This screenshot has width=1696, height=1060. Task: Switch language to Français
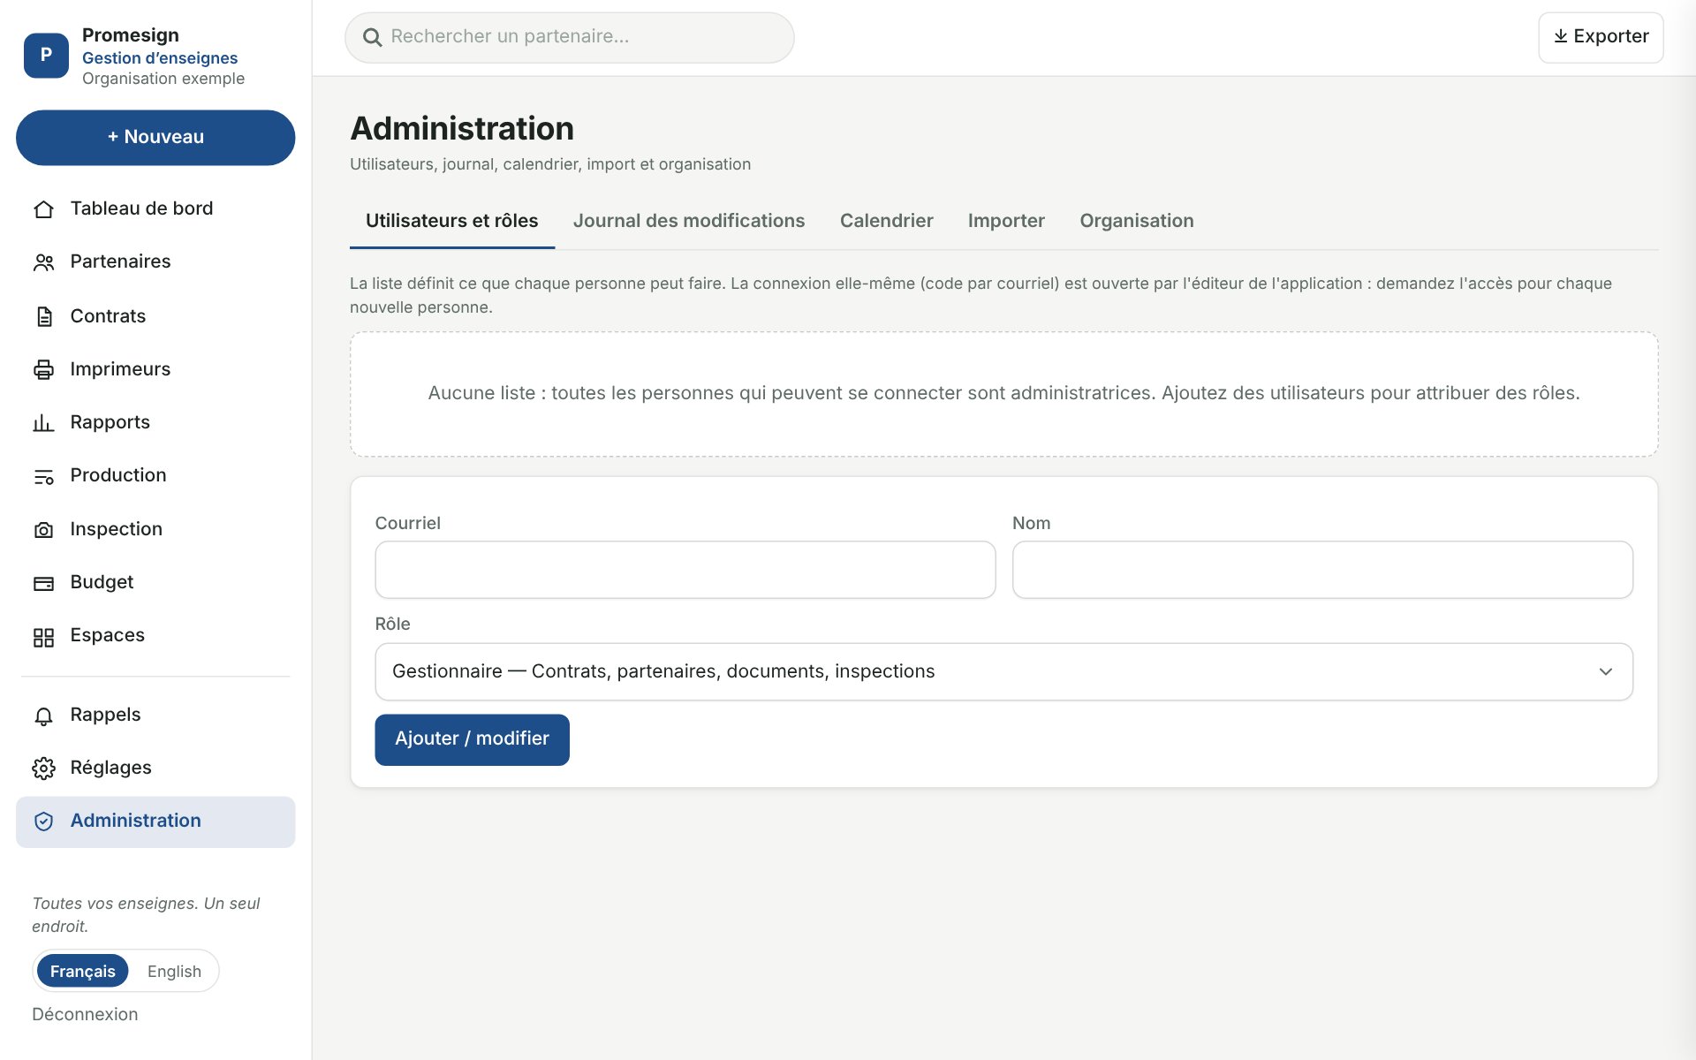(82, 971)
